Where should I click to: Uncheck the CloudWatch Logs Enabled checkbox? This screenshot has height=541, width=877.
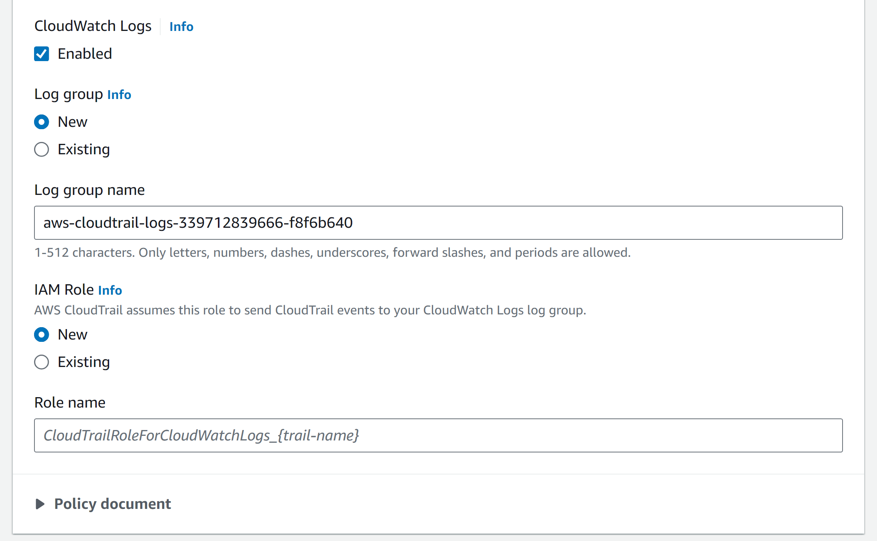[x=41, y=54]
